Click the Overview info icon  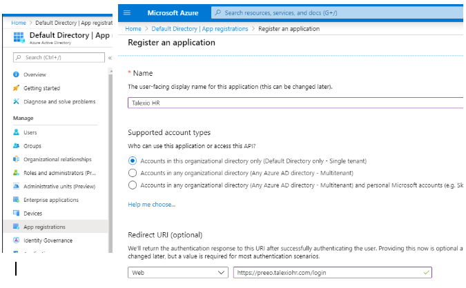pyautogui.click(x=16, y=74)
